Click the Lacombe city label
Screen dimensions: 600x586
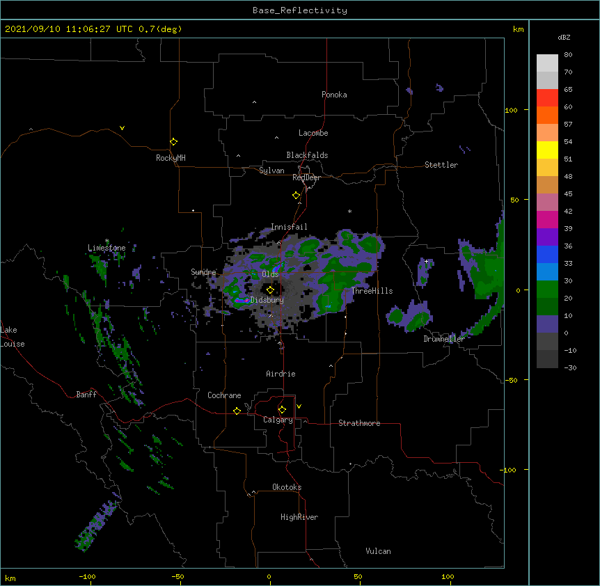pos(313,133)
